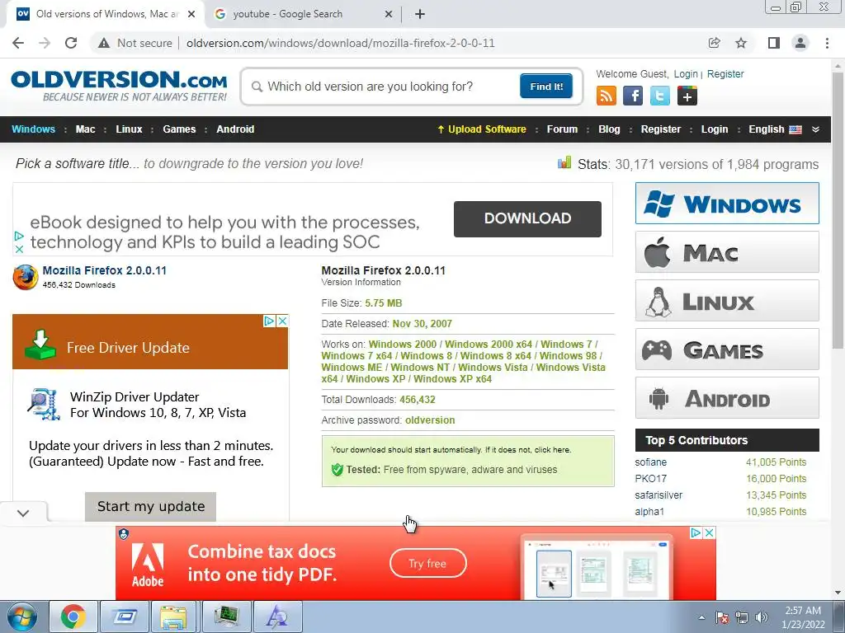Click 'click here' manual download link
This screenshot has height=633, width=845.
click(552, 449)
